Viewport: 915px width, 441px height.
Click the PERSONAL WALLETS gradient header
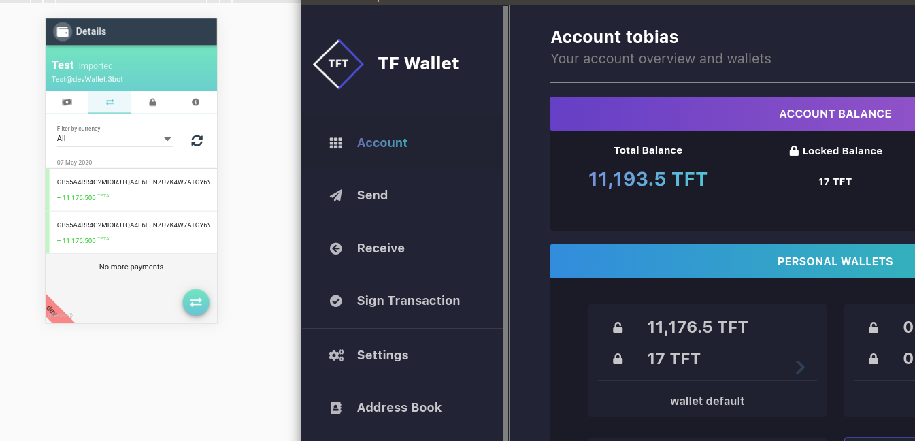(835, 261)
